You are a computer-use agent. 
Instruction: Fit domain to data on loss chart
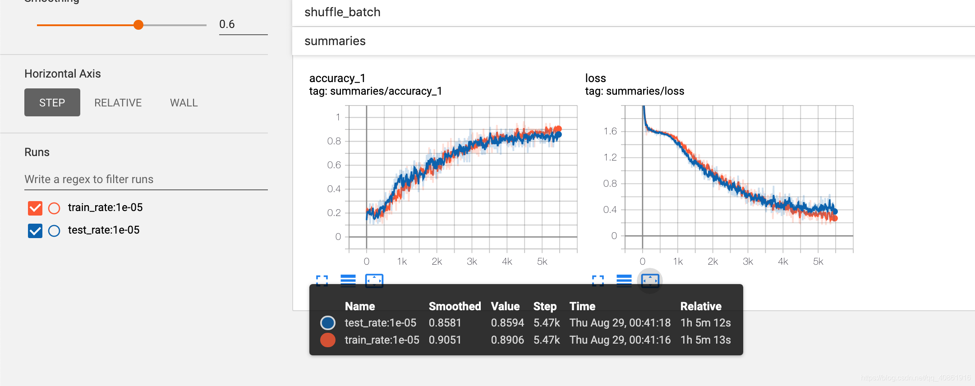[650, 281]
